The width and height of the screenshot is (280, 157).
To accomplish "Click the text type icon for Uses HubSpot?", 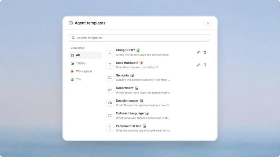I will (110, 65).
